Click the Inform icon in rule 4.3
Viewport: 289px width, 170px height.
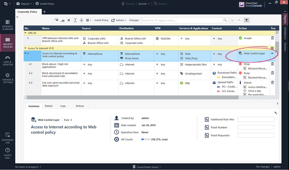tap(240, 83)
